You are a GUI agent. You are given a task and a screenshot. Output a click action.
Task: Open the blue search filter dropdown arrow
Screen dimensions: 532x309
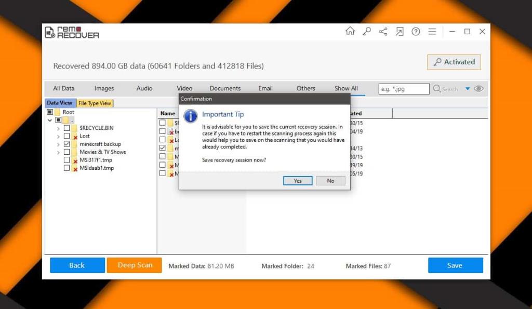click(468, 89)
